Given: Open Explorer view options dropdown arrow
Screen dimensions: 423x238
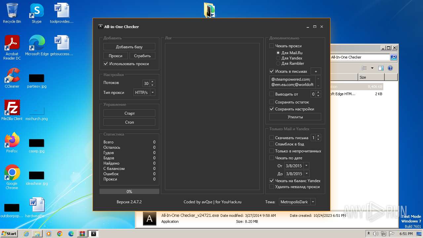Looking at the screenshot, I should [372, 68].
